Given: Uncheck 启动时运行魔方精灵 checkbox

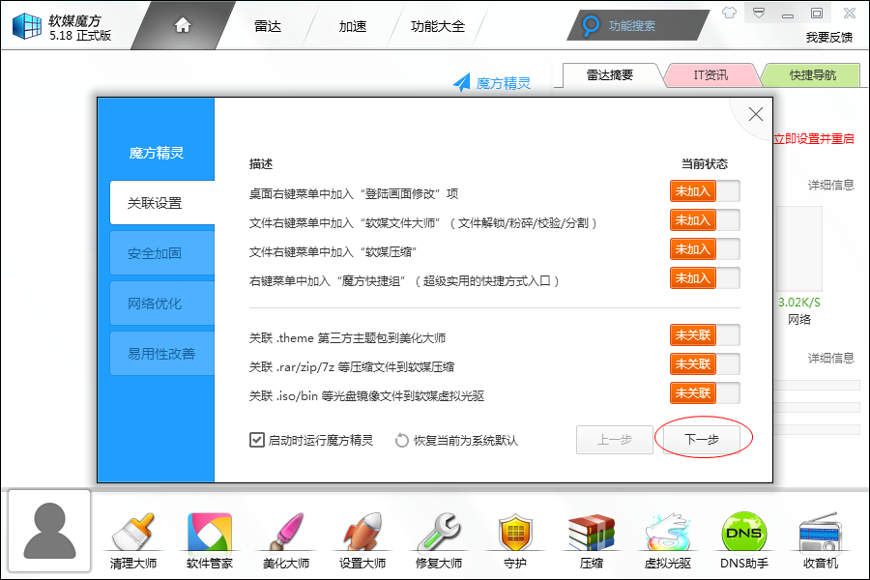Looking at the screenshot, I should pos(256,440).
